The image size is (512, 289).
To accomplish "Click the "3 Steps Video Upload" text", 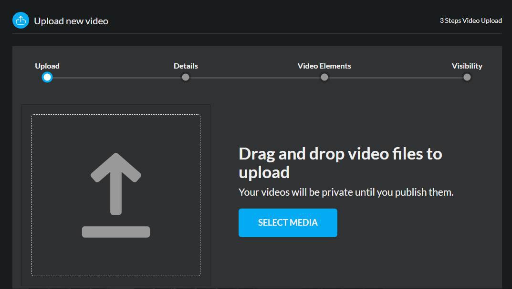I will click(470, 20).
